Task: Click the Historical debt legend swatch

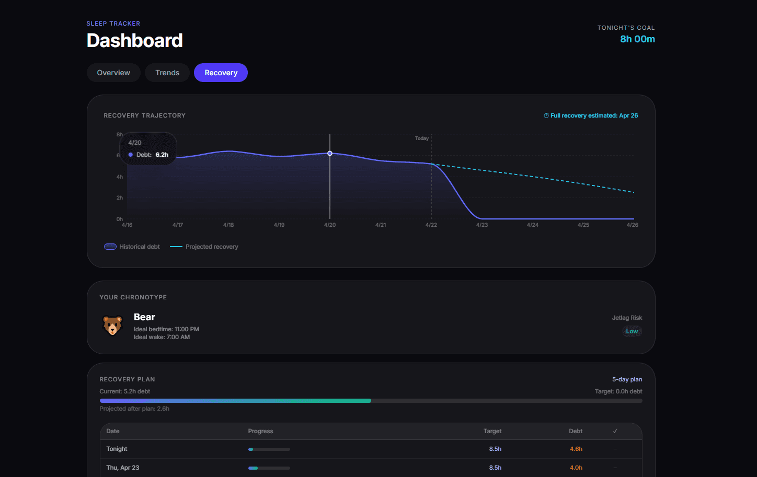Action: point(110,247)
